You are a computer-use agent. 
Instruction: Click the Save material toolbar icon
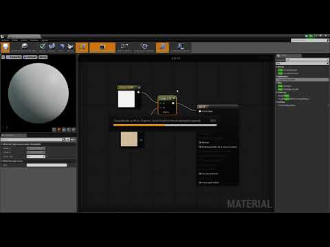click(5, 47)
